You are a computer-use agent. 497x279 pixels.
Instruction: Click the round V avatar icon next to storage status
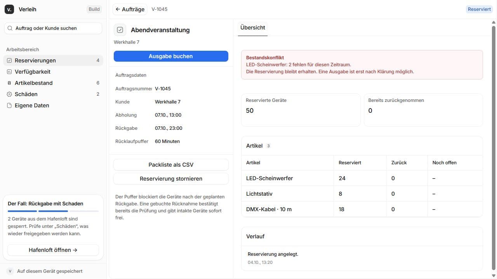pos(10,271)
